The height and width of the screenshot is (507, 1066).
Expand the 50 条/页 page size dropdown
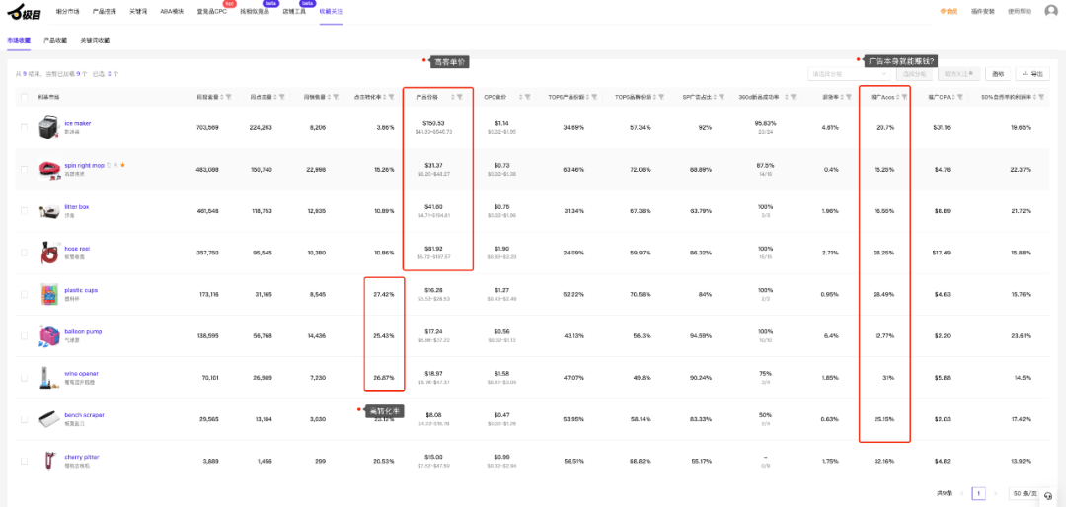click(x=1016, y=492)
